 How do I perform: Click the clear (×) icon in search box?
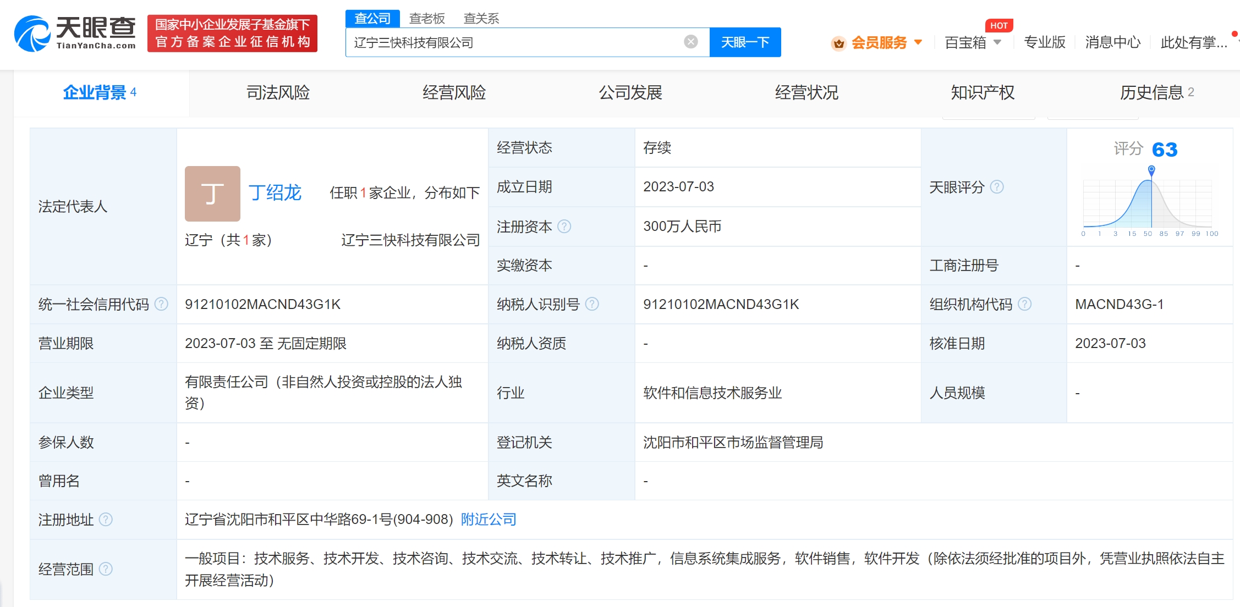point(690,41)
